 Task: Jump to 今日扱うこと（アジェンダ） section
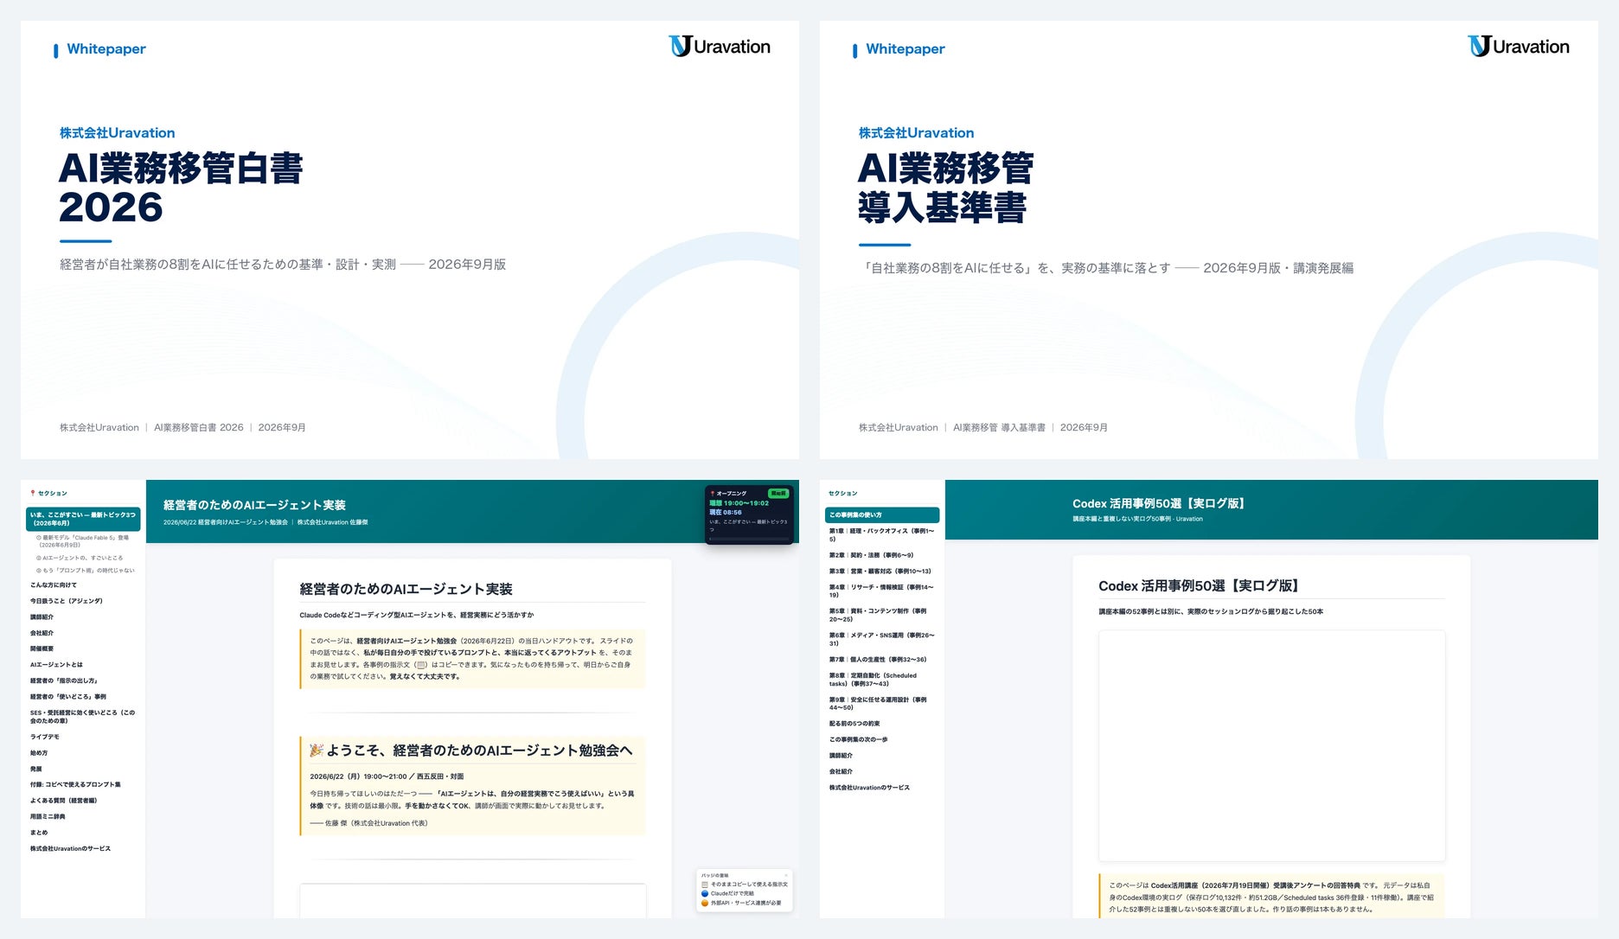coord(67,601)
